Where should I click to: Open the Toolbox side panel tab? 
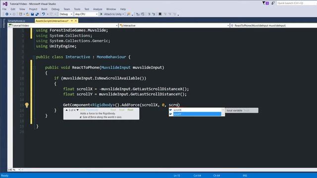click(3, 23)
